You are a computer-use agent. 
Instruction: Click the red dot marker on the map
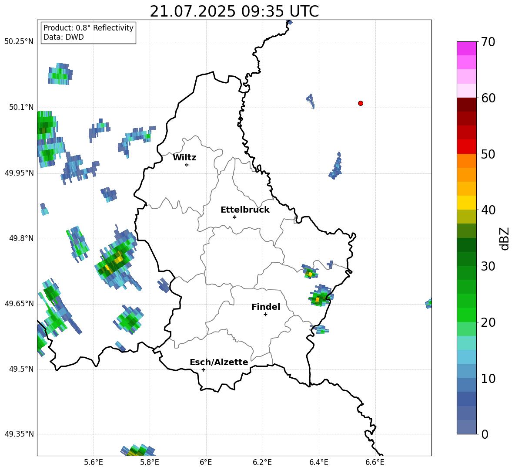click(360, 103)
